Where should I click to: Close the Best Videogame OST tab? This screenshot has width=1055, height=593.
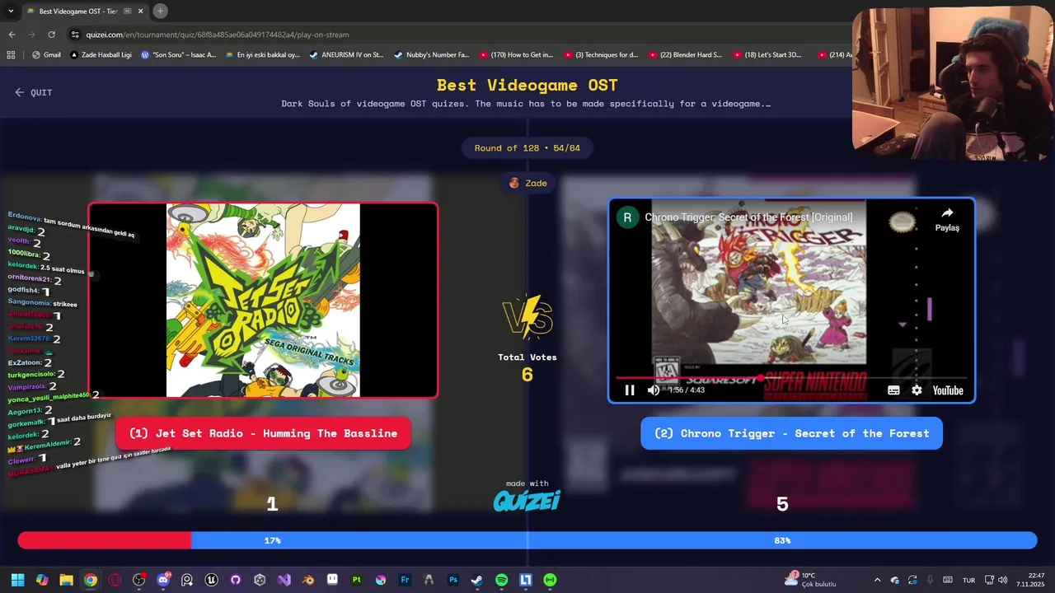click(140, 11)
